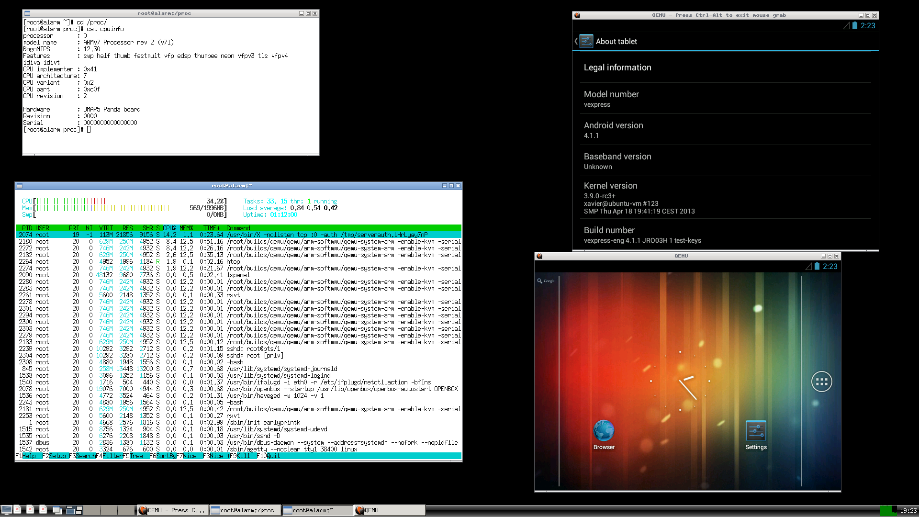Tap battery icon in About tablet status bar
This screenshot has height=517, width=919.
coord(855,26)
